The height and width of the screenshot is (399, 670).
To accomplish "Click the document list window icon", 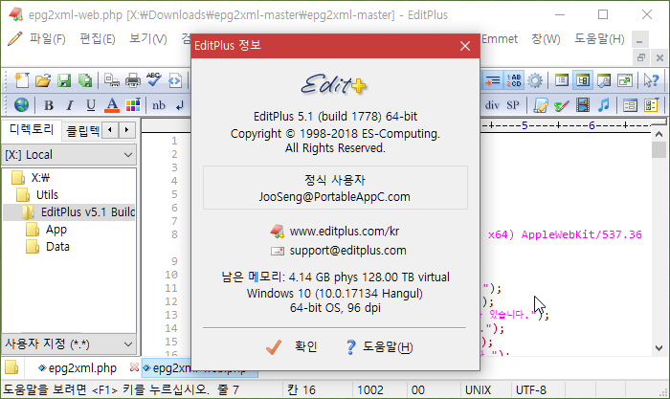I will [x=562, y=80].
